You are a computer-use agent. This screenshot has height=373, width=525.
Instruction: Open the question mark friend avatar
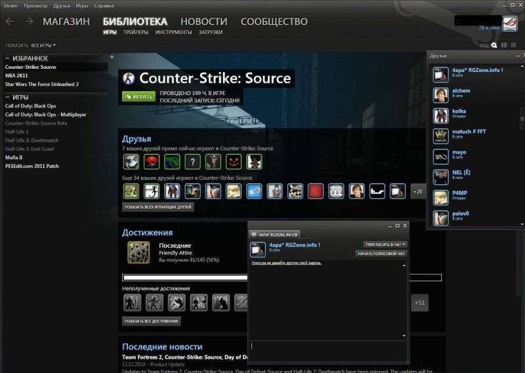(192, 162)
